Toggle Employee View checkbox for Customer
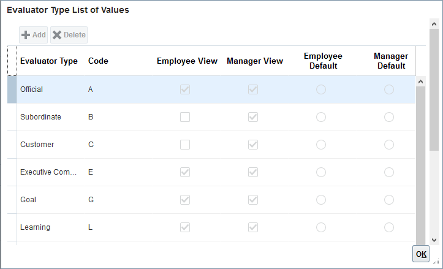The width and height of the screenshot is (443, 269). (x=185, y=145)
